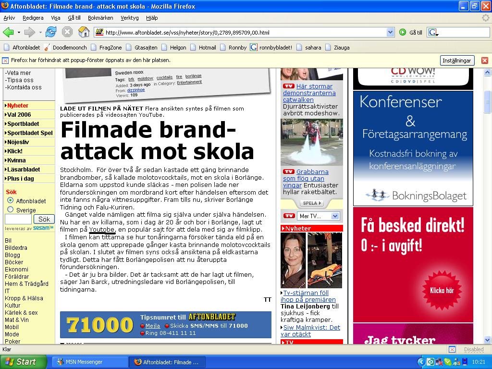Click the system tray expand arrow
Image resolution: width=492 pixels, height=369 pixels.
(x=421, y=362)
